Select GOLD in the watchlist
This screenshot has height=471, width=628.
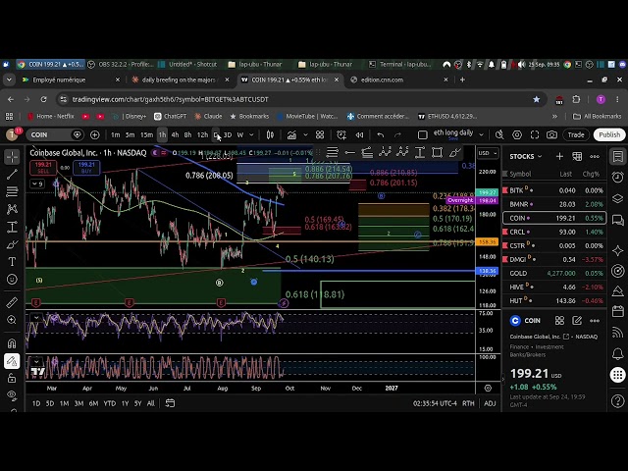554,273
